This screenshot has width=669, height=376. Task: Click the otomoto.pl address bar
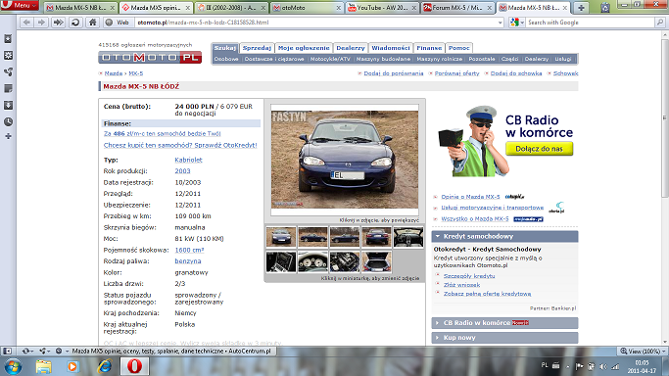(x=316, y=23)
